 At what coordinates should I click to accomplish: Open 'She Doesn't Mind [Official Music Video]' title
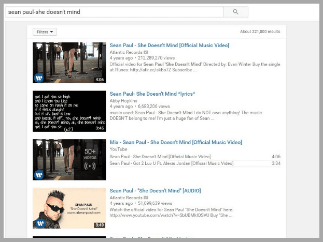click(x=169, y=46)
